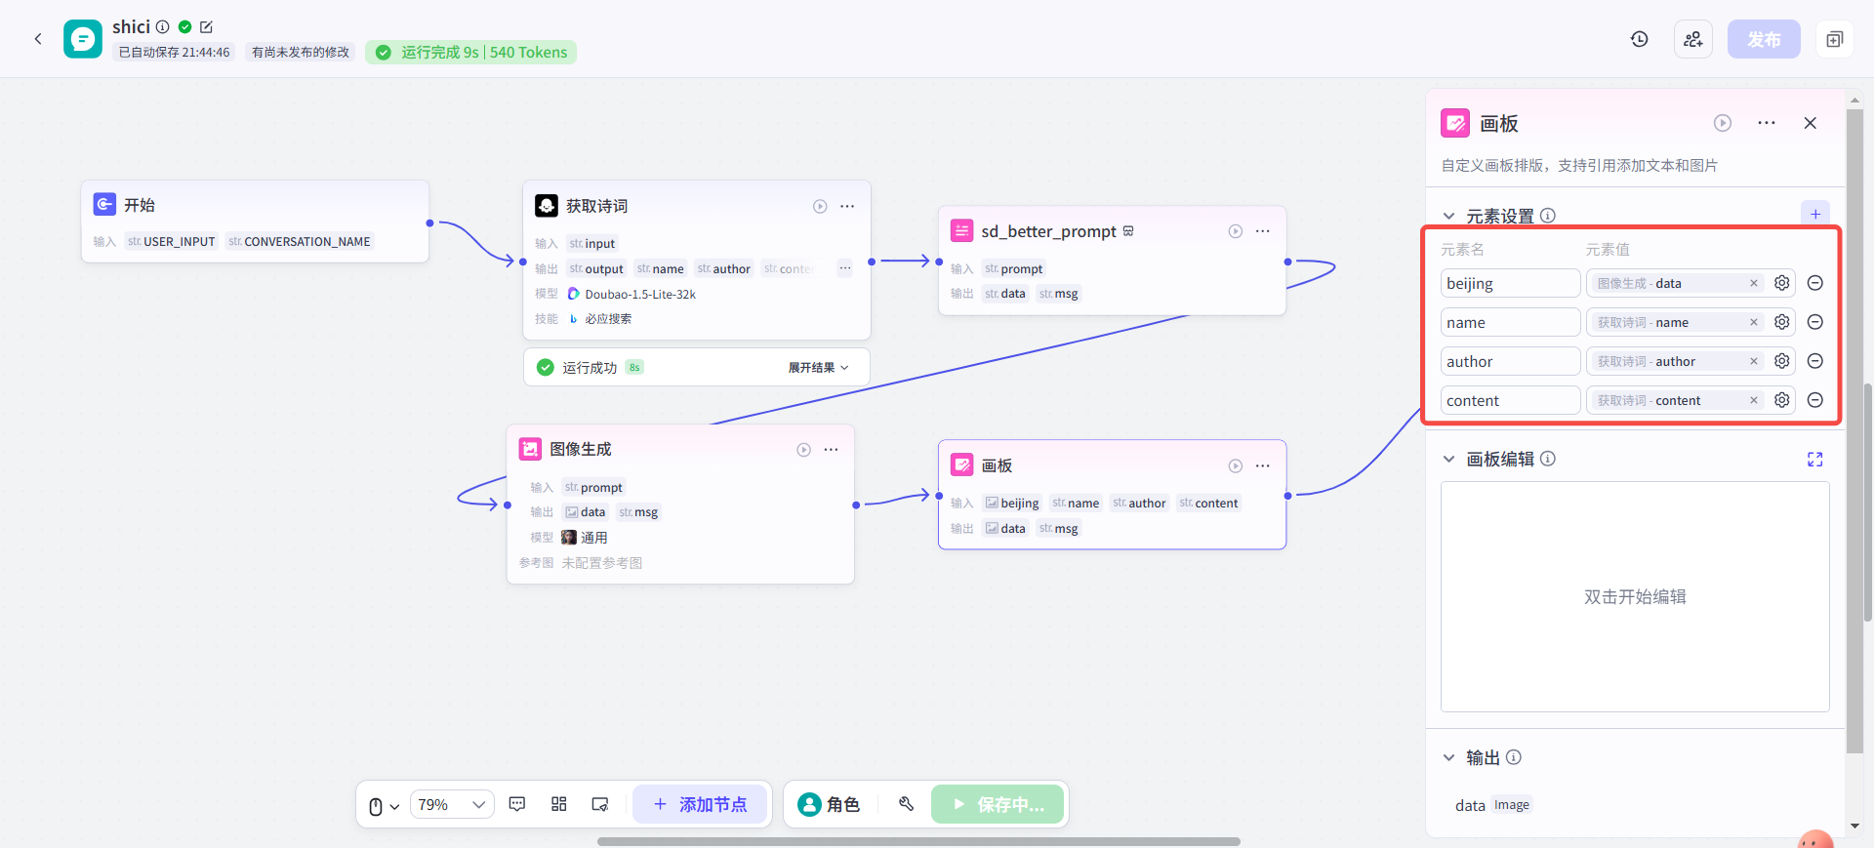This screenshot has width=1874, height=848.
Task: Click the 添加节点 add node button
Action: [701, 805]
